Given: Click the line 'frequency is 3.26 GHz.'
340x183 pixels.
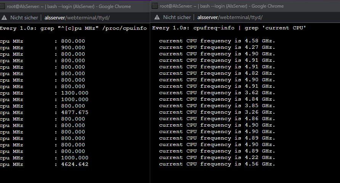Looking at the screenshot, I should coord(217,112).
